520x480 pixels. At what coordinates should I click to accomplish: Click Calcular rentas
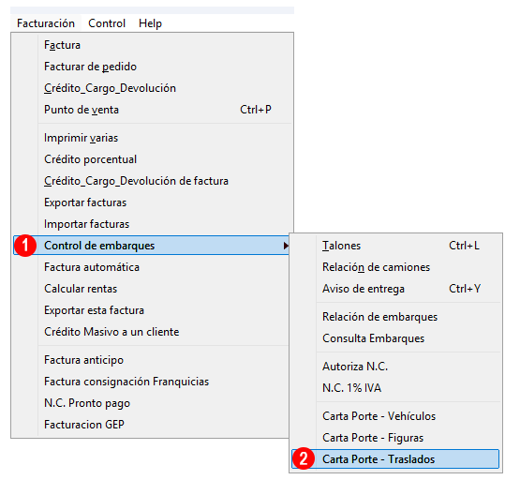click(152, 289)
